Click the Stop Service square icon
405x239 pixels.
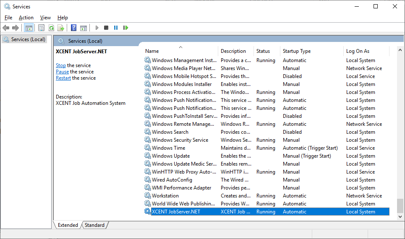106,28
